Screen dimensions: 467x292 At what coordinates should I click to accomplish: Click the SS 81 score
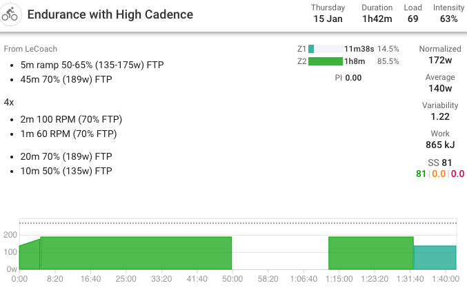[439, 163]
